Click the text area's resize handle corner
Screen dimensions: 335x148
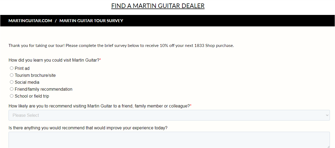(x=328, y=147)
